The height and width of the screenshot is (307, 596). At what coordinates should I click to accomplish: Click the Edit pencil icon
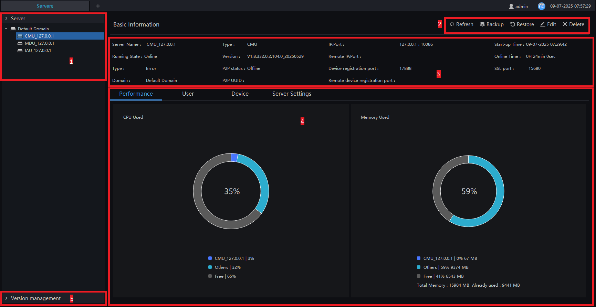[543, 24]
